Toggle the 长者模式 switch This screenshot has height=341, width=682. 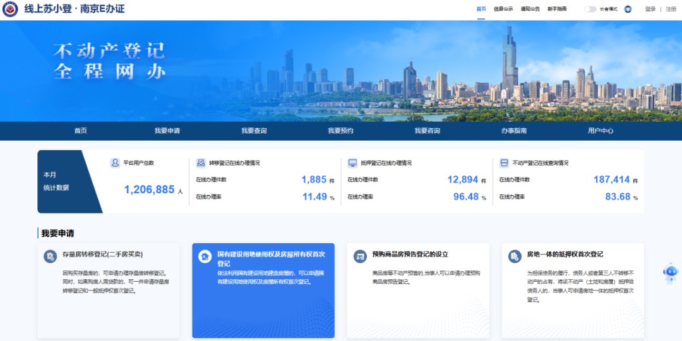[x=590, y=9]
